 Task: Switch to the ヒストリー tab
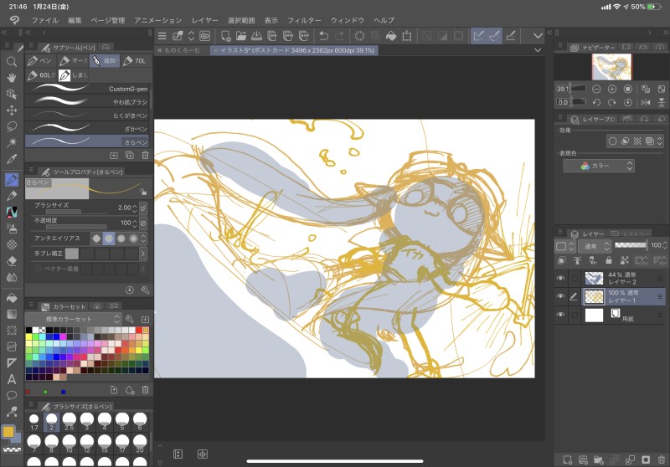[x=631, y=233]
